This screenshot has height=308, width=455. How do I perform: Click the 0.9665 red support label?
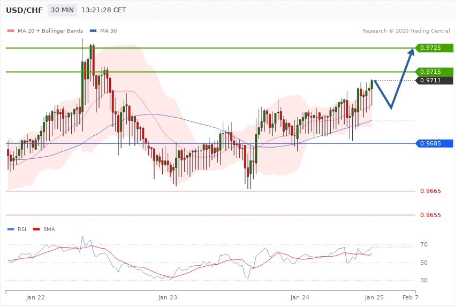point(430,191)
